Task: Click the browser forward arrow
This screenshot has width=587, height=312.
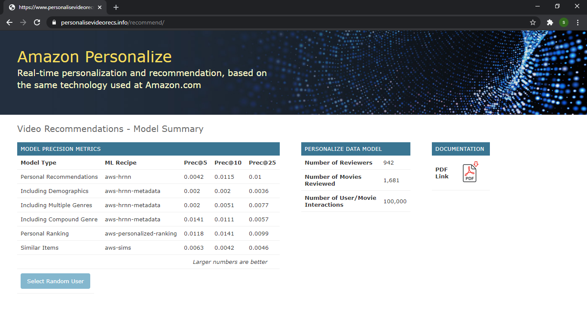Action: pyautogui.click(x=23, y=22)
